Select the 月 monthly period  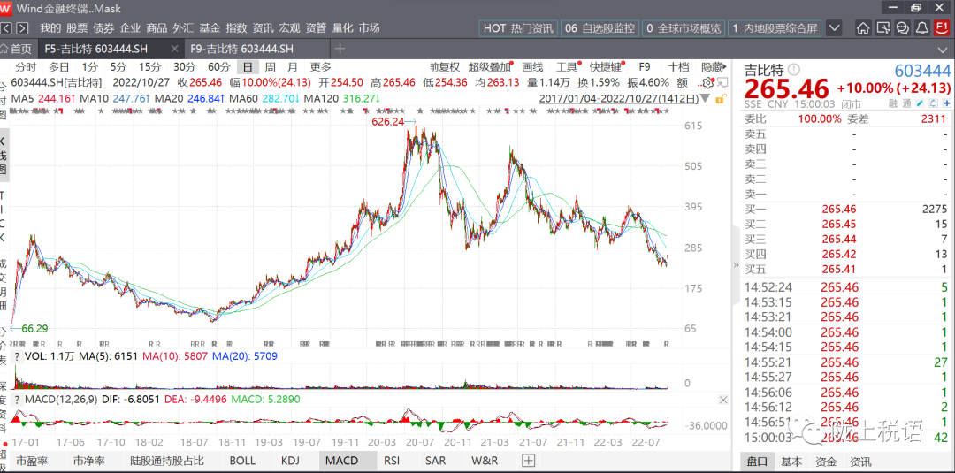293,67
